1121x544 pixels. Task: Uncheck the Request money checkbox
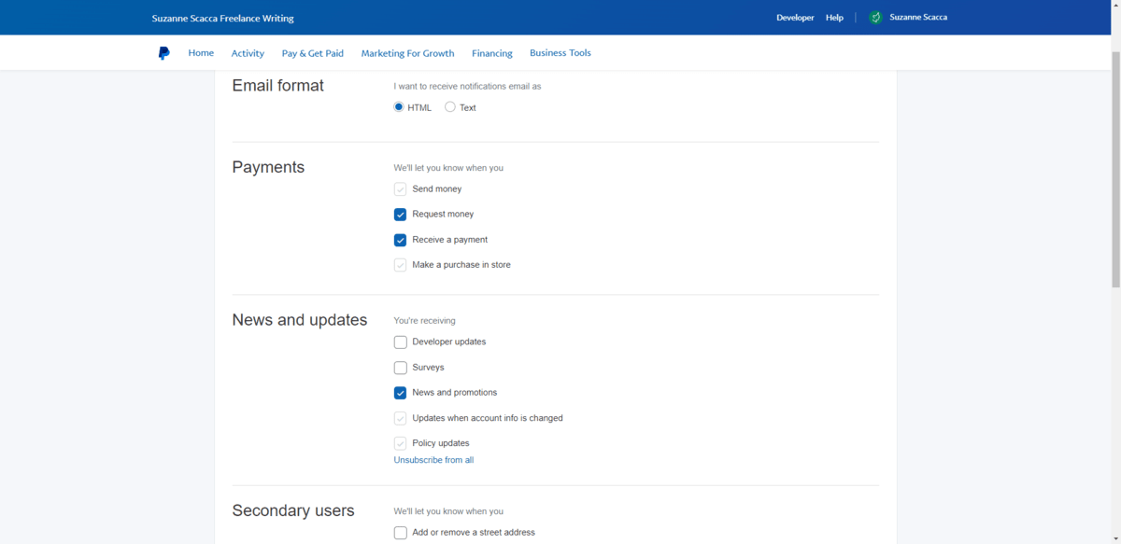(x=400, y=214)
